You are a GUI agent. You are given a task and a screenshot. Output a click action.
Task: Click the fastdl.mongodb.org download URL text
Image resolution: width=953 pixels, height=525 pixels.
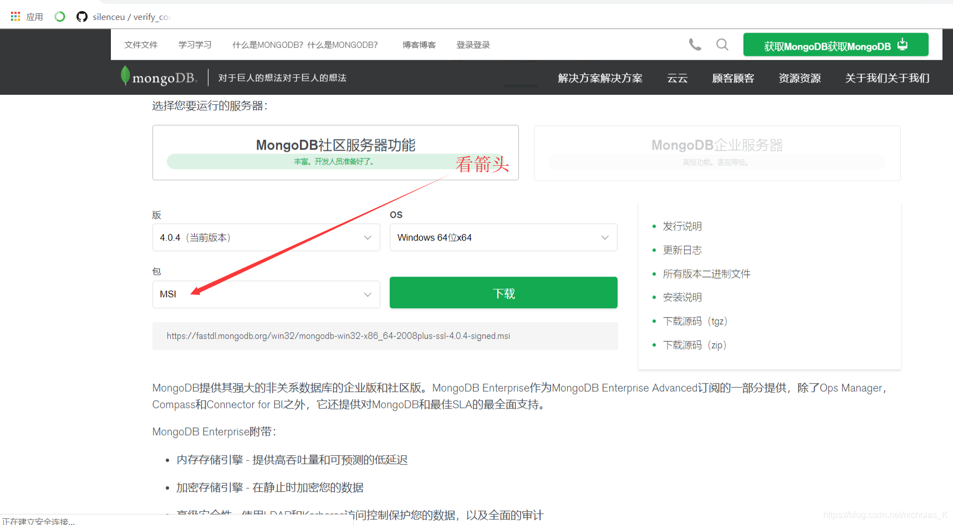coord(338,336)
